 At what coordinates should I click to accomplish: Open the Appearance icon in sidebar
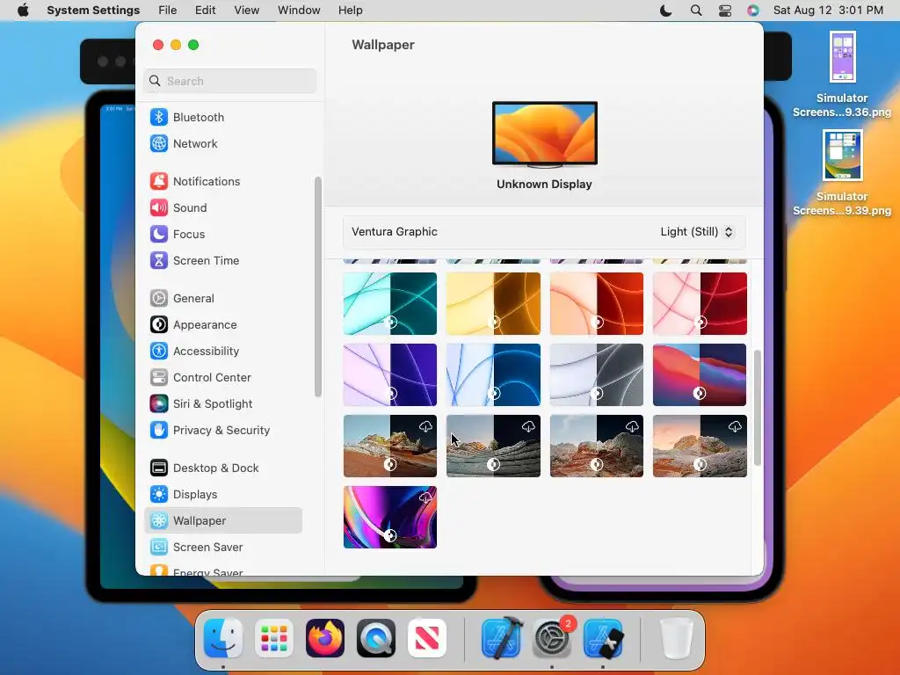[x=159, y=325]
